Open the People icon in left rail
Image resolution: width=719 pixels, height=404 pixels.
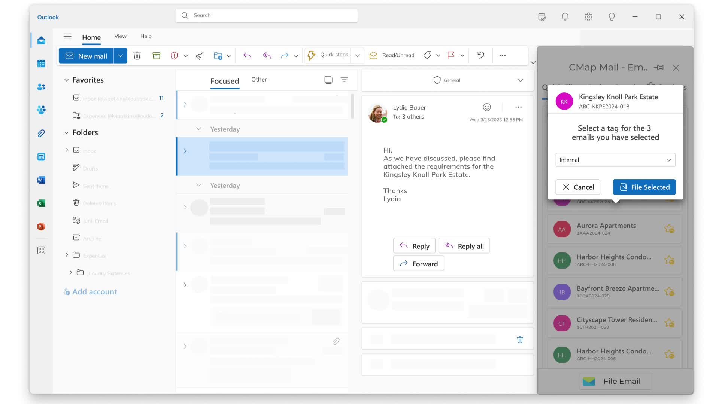[41, 87]
